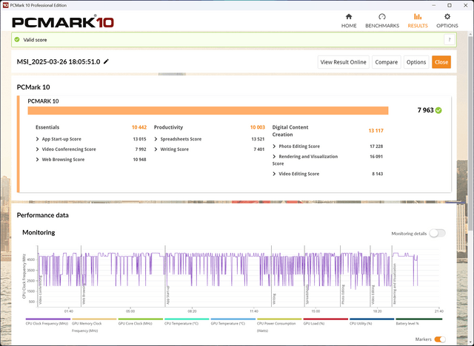Viewport: 474px width, 346px height.
Task: Open the OPTIONS tab with gear
Action: coord(447,21)
